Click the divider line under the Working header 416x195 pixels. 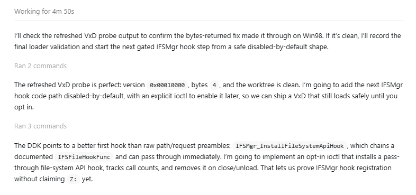point(209,21)
